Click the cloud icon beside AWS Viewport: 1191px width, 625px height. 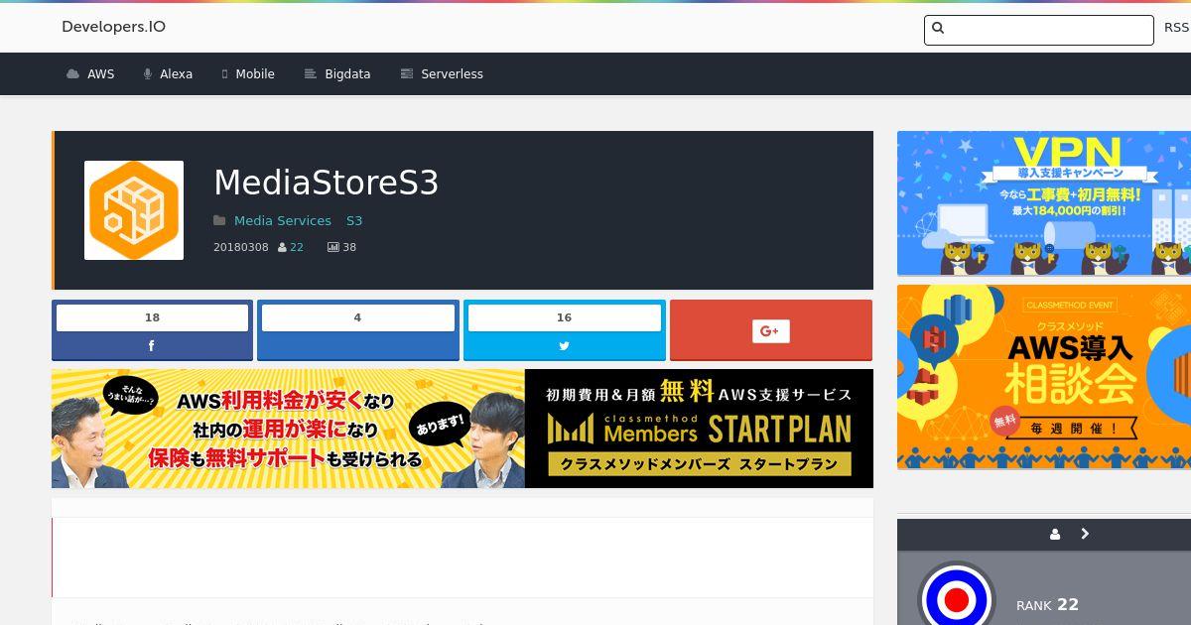coord(72,74)
